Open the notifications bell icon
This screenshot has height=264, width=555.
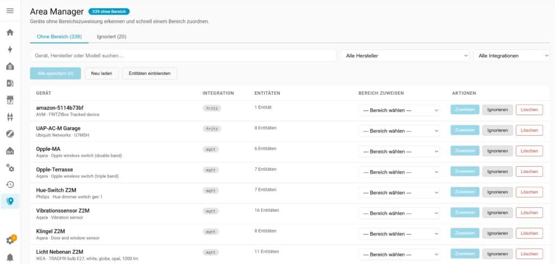tap(10, 258)
